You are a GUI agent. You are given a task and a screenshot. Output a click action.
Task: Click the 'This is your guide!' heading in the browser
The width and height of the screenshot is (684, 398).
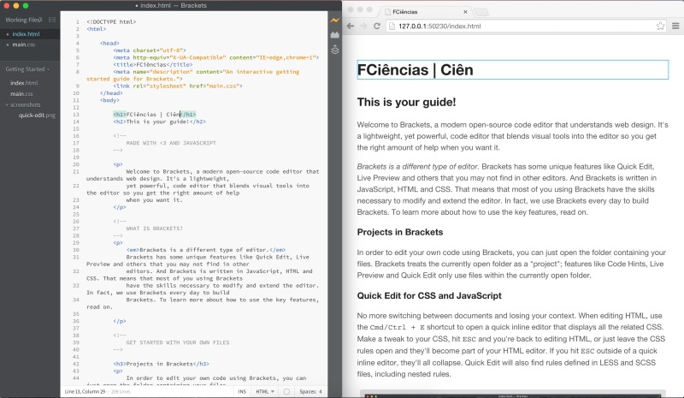[406, 102]
